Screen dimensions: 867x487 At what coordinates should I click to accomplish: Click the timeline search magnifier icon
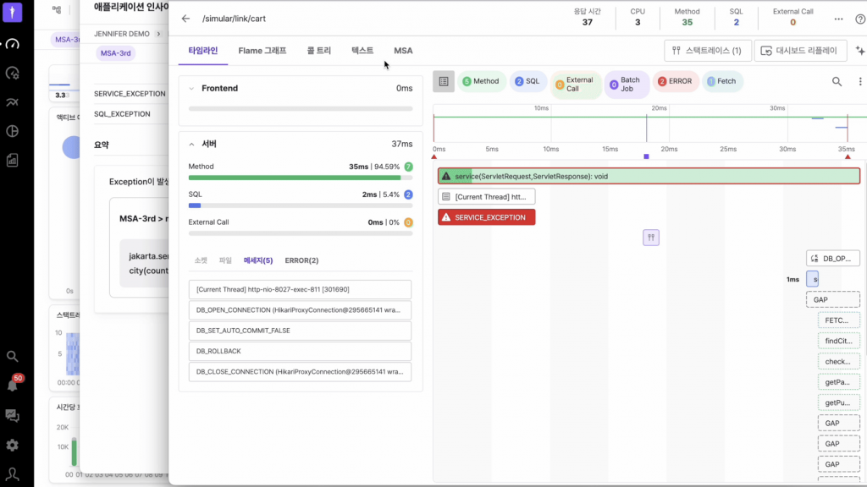point(837,82)
